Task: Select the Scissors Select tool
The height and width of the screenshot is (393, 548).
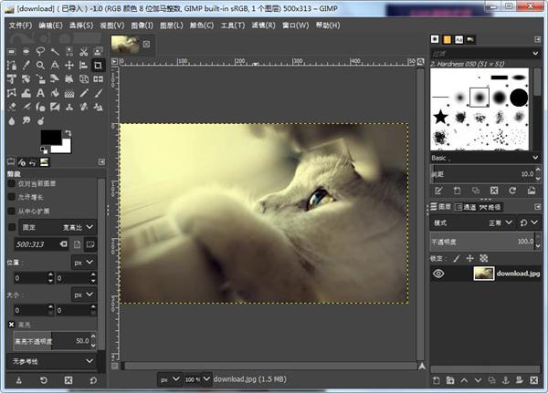Action: [x=83, y=52]
